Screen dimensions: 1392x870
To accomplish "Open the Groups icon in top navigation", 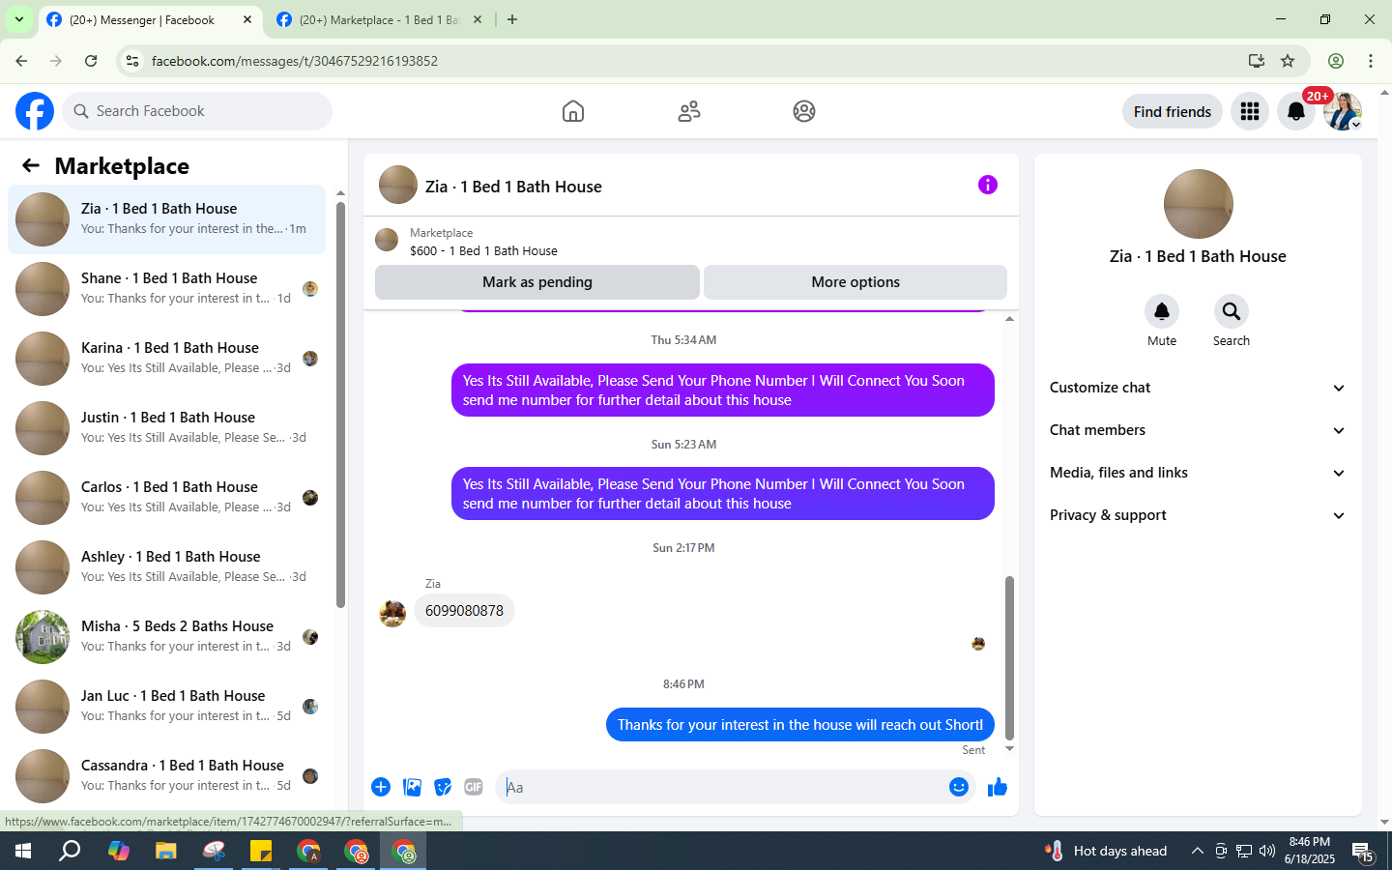I will (804, 111).
